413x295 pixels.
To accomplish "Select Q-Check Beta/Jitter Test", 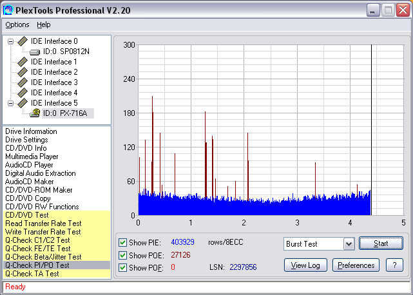I will [57, 257].
